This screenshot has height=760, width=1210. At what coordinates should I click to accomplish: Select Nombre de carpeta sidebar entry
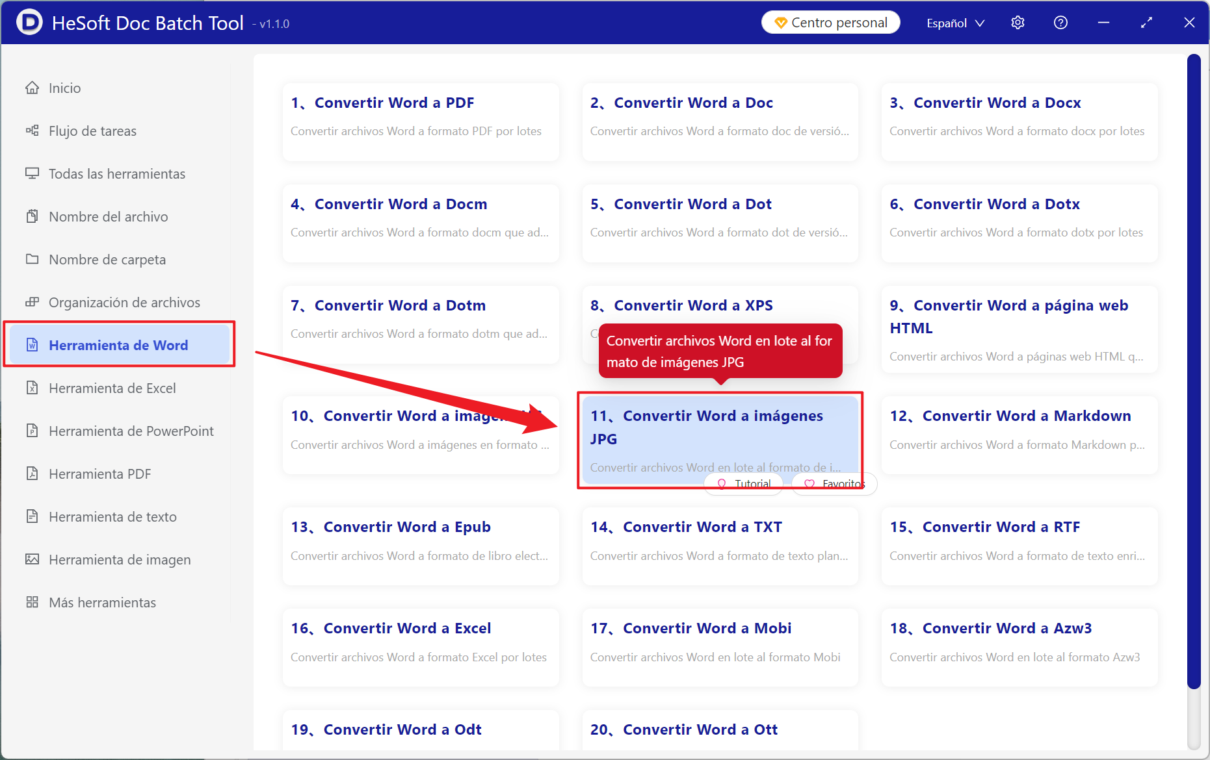tap(118, 259)
